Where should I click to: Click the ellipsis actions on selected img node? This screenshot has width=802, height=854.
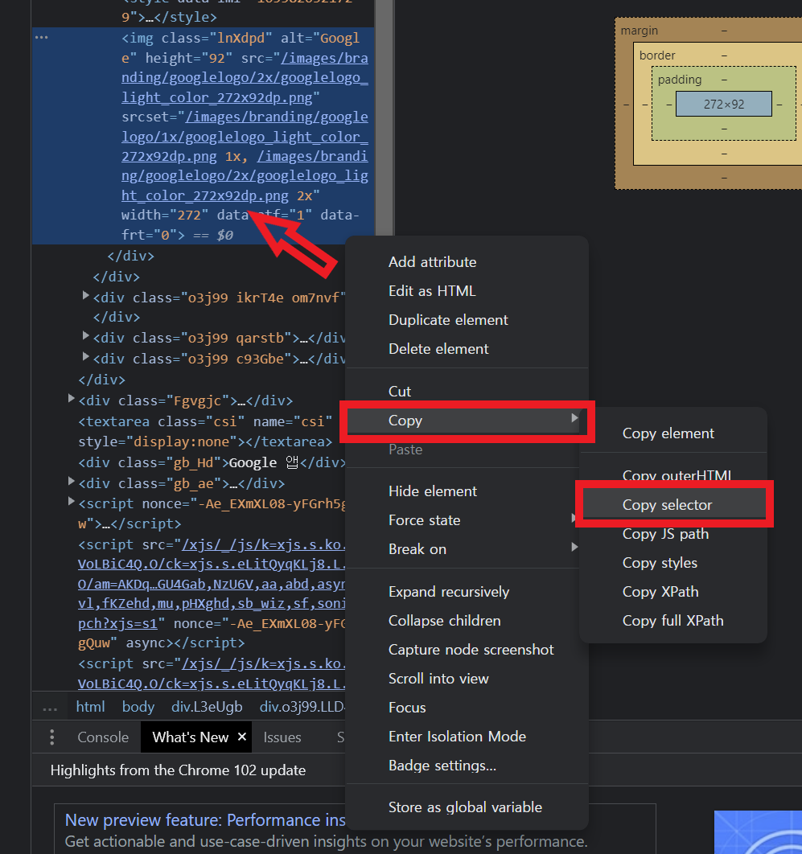click(x=41, y=37)
